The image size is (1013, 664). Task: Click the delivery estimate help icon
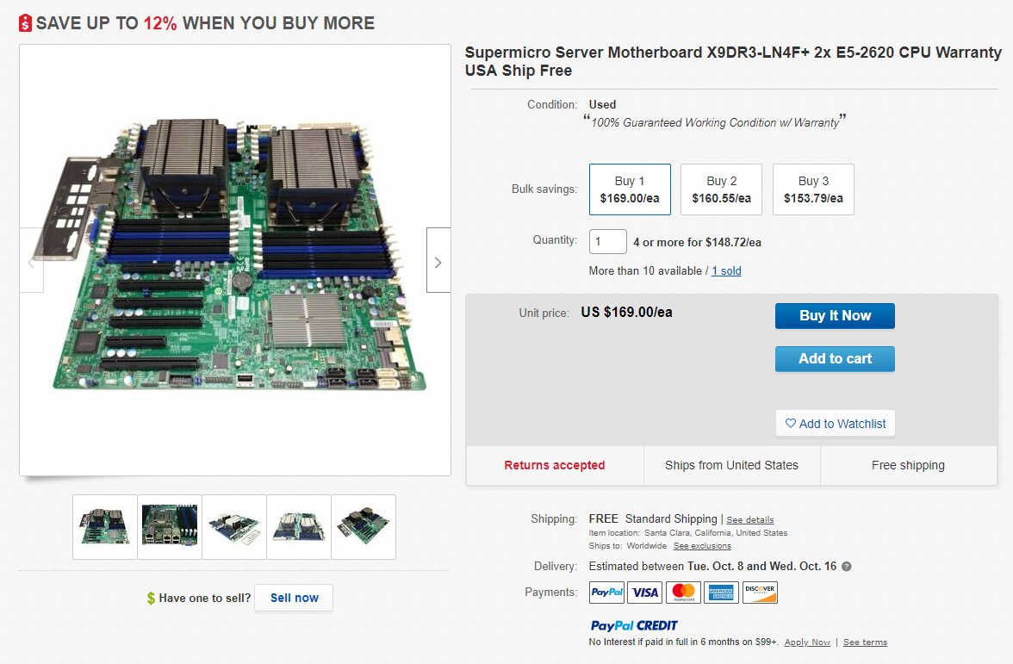pos(847,567)
